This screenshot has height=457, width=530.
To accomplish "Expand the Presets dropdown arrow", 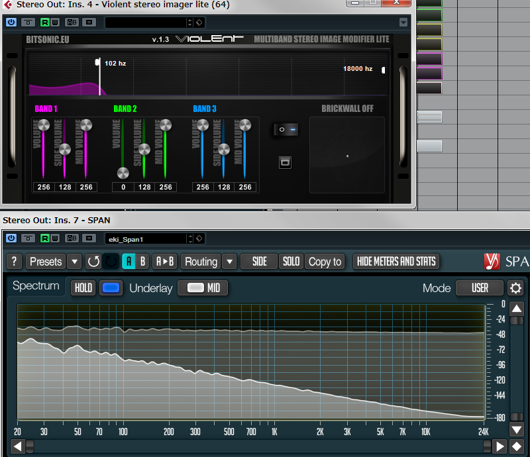I will click(x=74, y=262).
